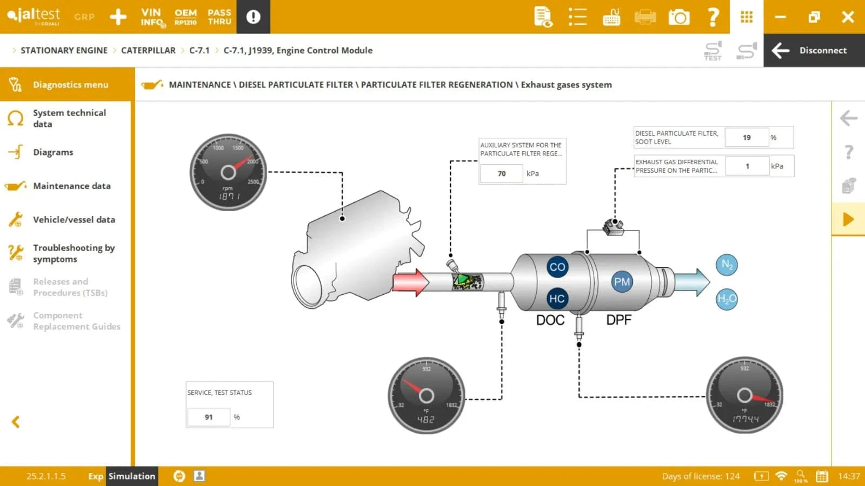Viewport: 865px width, 486px height.
Task: Open the apps grid icon
Action: click(x=747, y=17)
